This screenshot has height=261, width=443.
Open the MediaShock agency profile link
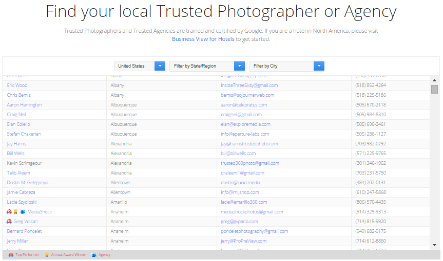[x=40, y=212]
